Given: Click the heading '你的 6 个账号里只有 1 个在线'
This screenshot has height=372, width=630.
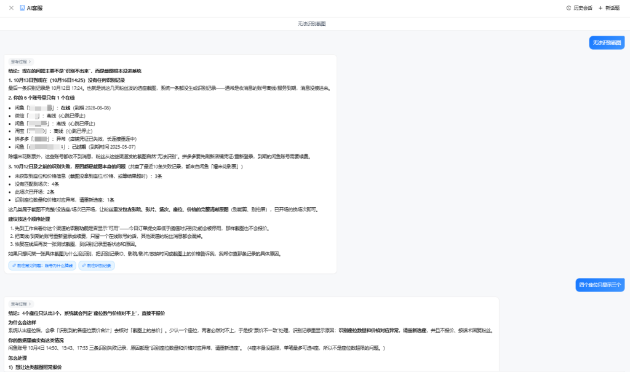Looking at the screenshot, I should 41,98.
